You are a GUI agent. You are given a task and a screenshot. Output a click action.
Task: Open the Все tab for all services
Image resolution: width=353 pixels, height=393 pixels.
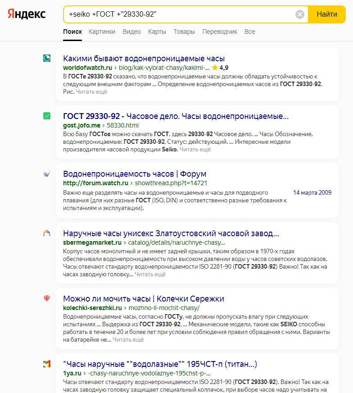[x=249, y=32]
